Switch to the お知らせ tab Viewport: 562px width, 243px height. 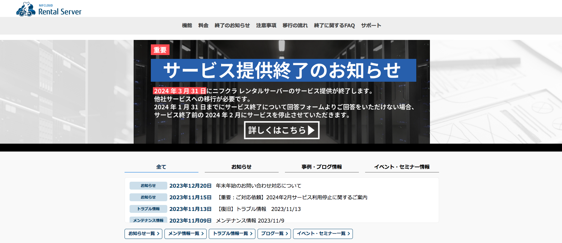242,167
